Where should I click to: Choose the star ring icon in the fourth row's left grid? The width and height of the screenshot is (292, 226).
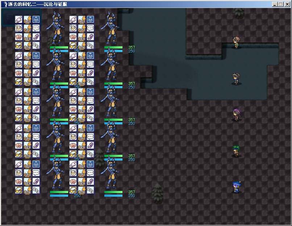click(x=18, y=154)
